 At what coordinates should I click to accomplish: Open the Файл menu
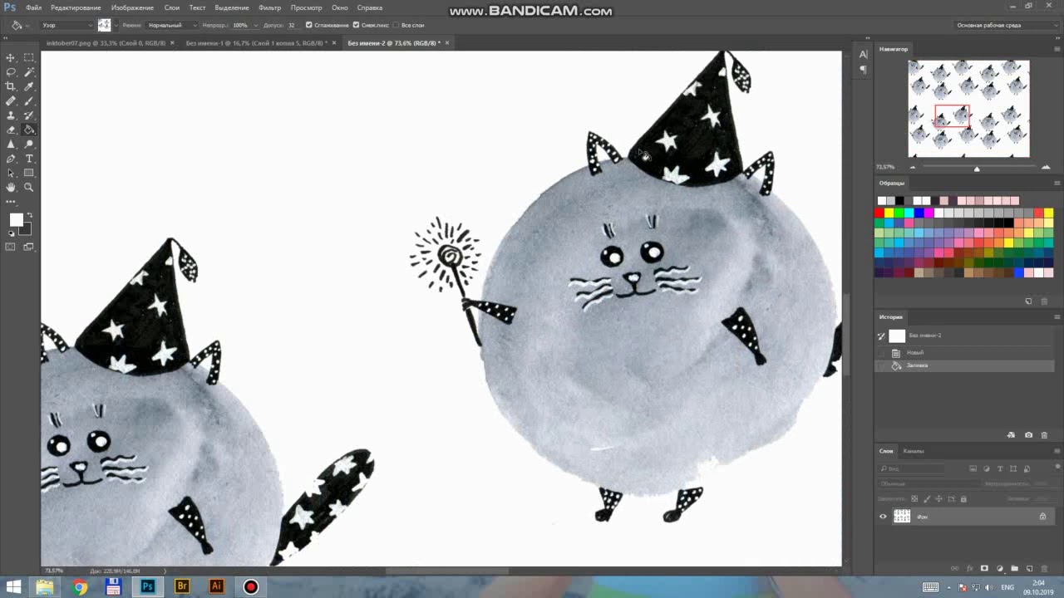33,7
